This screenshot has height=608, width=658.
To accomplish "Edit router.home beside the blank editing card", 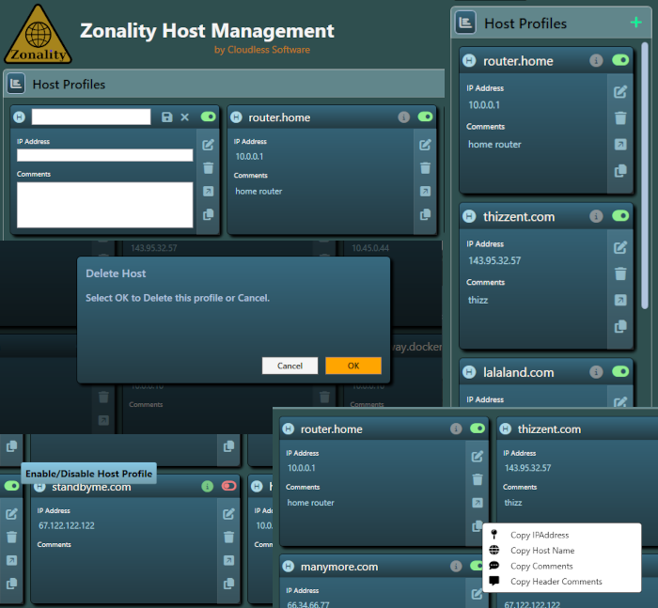I will [x=425, y=145].
